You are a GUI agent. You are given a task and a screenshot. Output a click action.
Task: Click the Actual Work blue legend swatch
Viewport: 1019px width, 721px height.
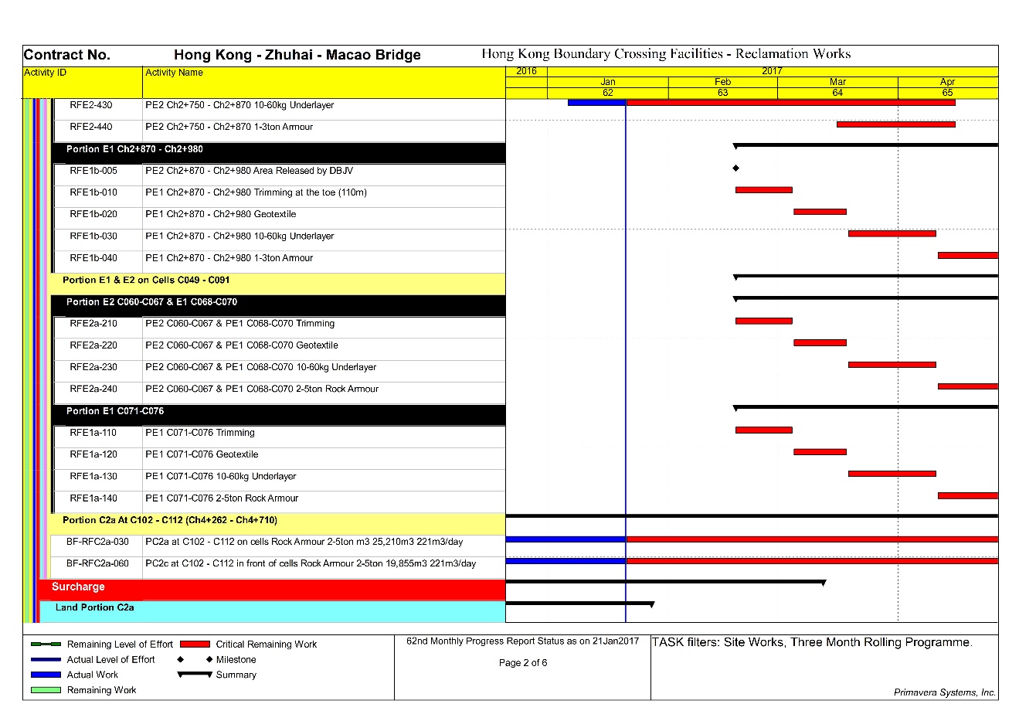pos(46,675)
